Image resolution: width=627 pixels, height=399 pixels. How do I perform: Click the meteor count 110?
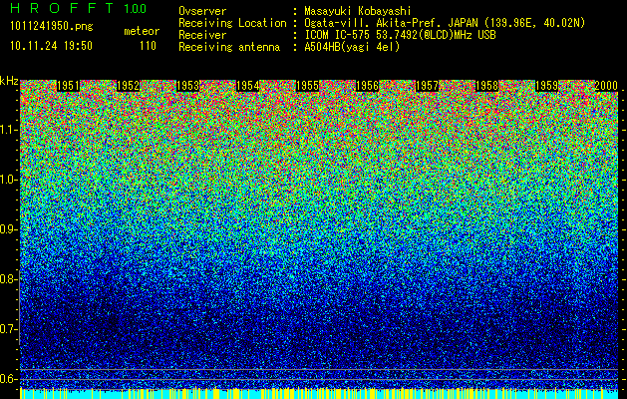click(x=148, y=46)
